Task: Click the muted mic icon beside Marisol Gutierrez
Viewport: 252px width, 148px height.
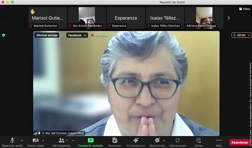Action: pos(31,26)
